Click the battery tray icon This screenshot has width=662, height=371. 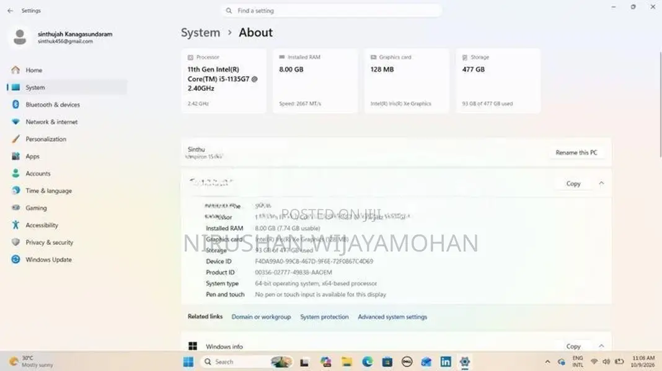coord(619,362)
